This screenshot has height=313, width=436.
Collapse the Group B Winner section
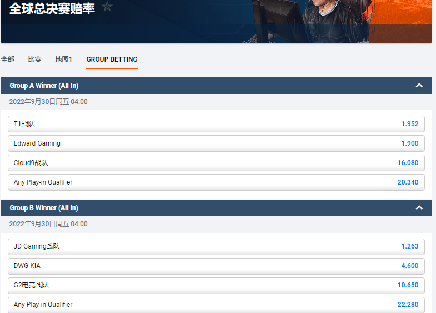pyautogui.click(x=419, y=208)
